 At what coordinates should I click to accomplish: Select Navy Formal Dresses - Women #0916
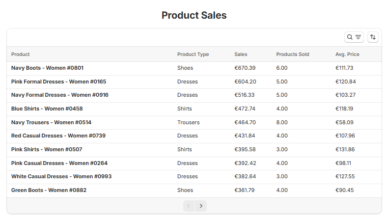pyautogui.click(x=59, y=95)
